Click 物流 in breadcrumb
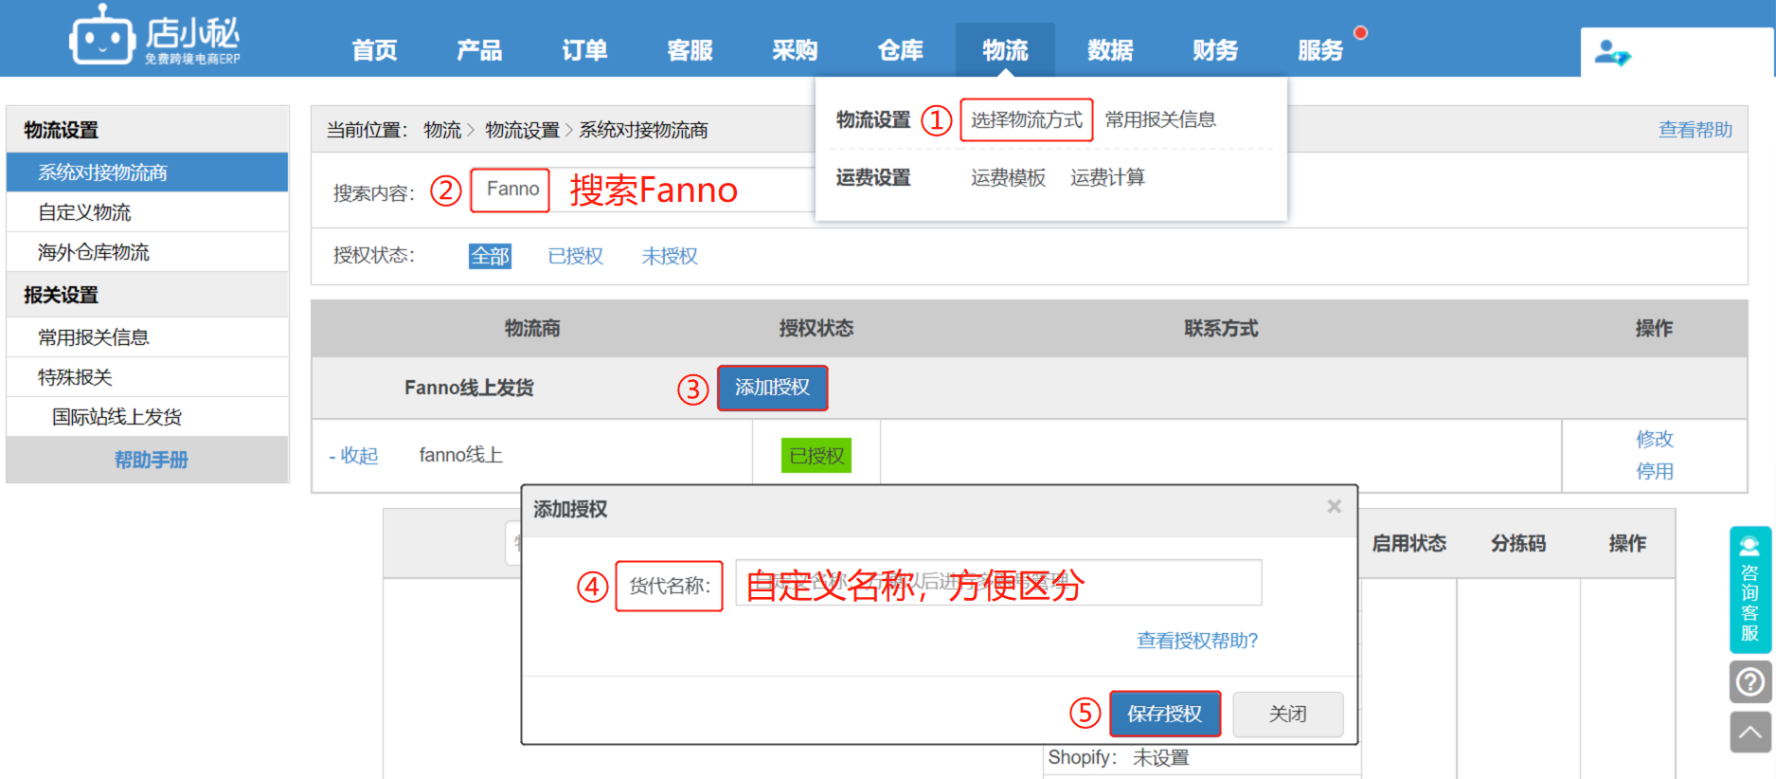Image resolution: width=1776 pixels, height=779 pixels. (442, 130)
